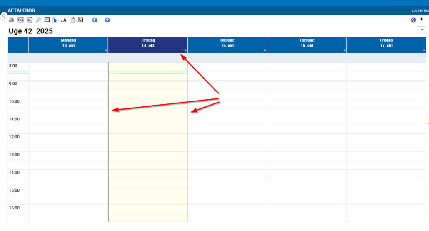
Task: Collapse sidebar with the round back chevron
Action: [4, 16]
